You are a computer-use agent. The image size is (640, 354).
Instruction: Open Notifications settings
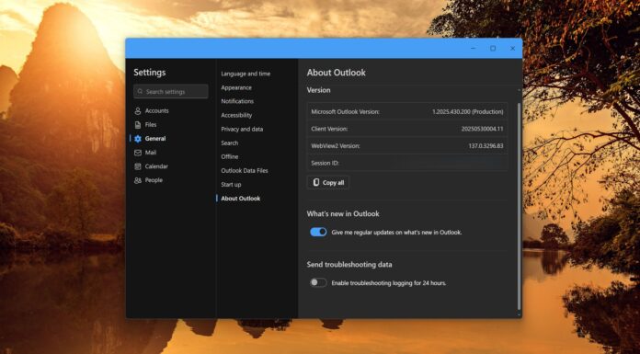click(x=237, y=101)
